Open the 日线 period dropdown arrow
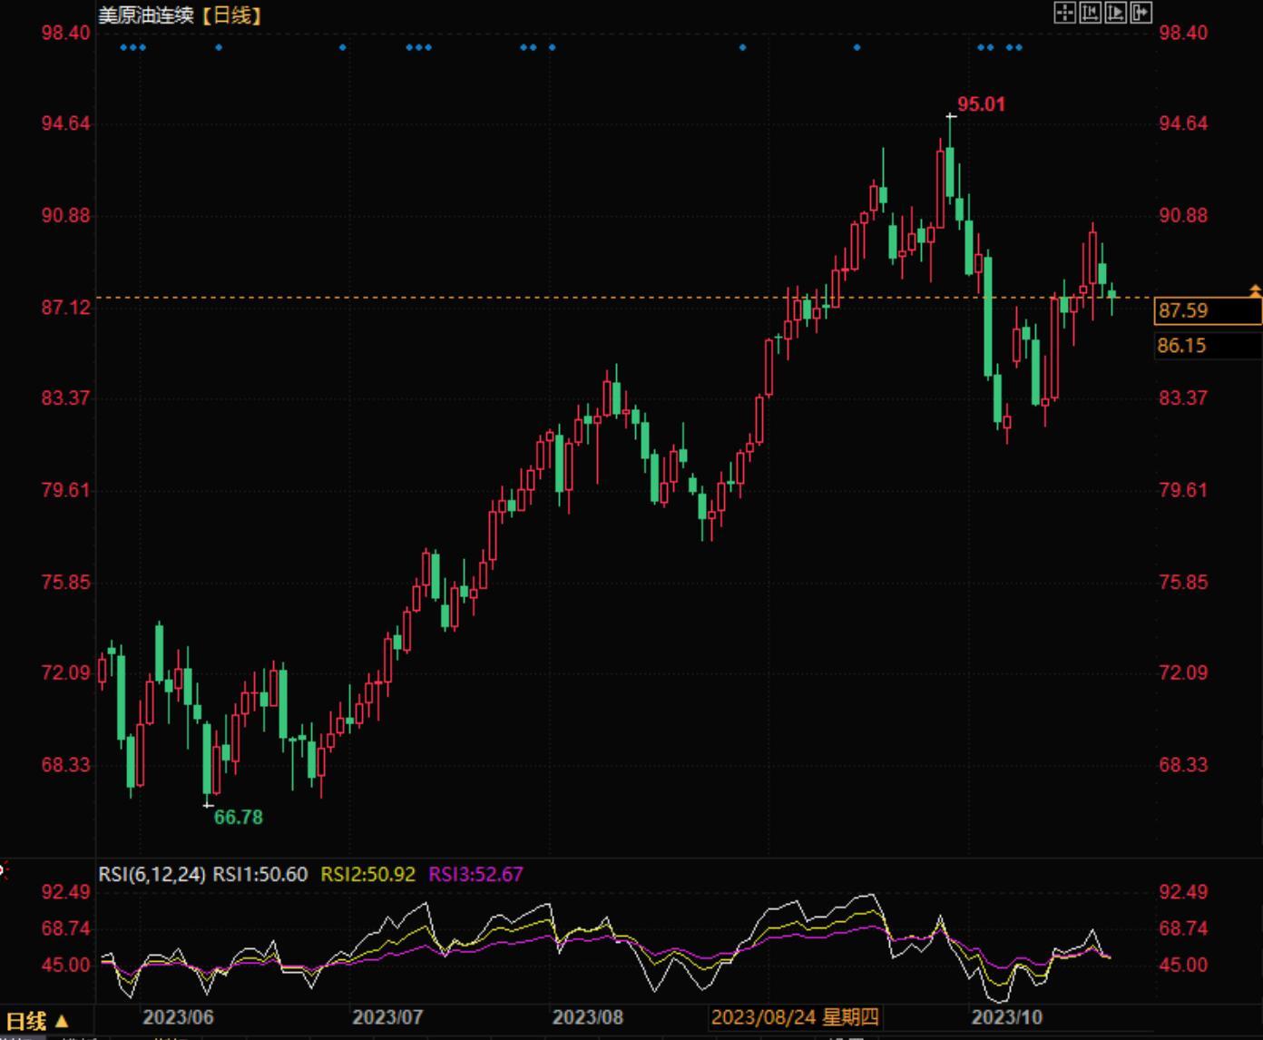Image resolution: width=1263 pixels, height=1040 pixels. pos(62,1021)
